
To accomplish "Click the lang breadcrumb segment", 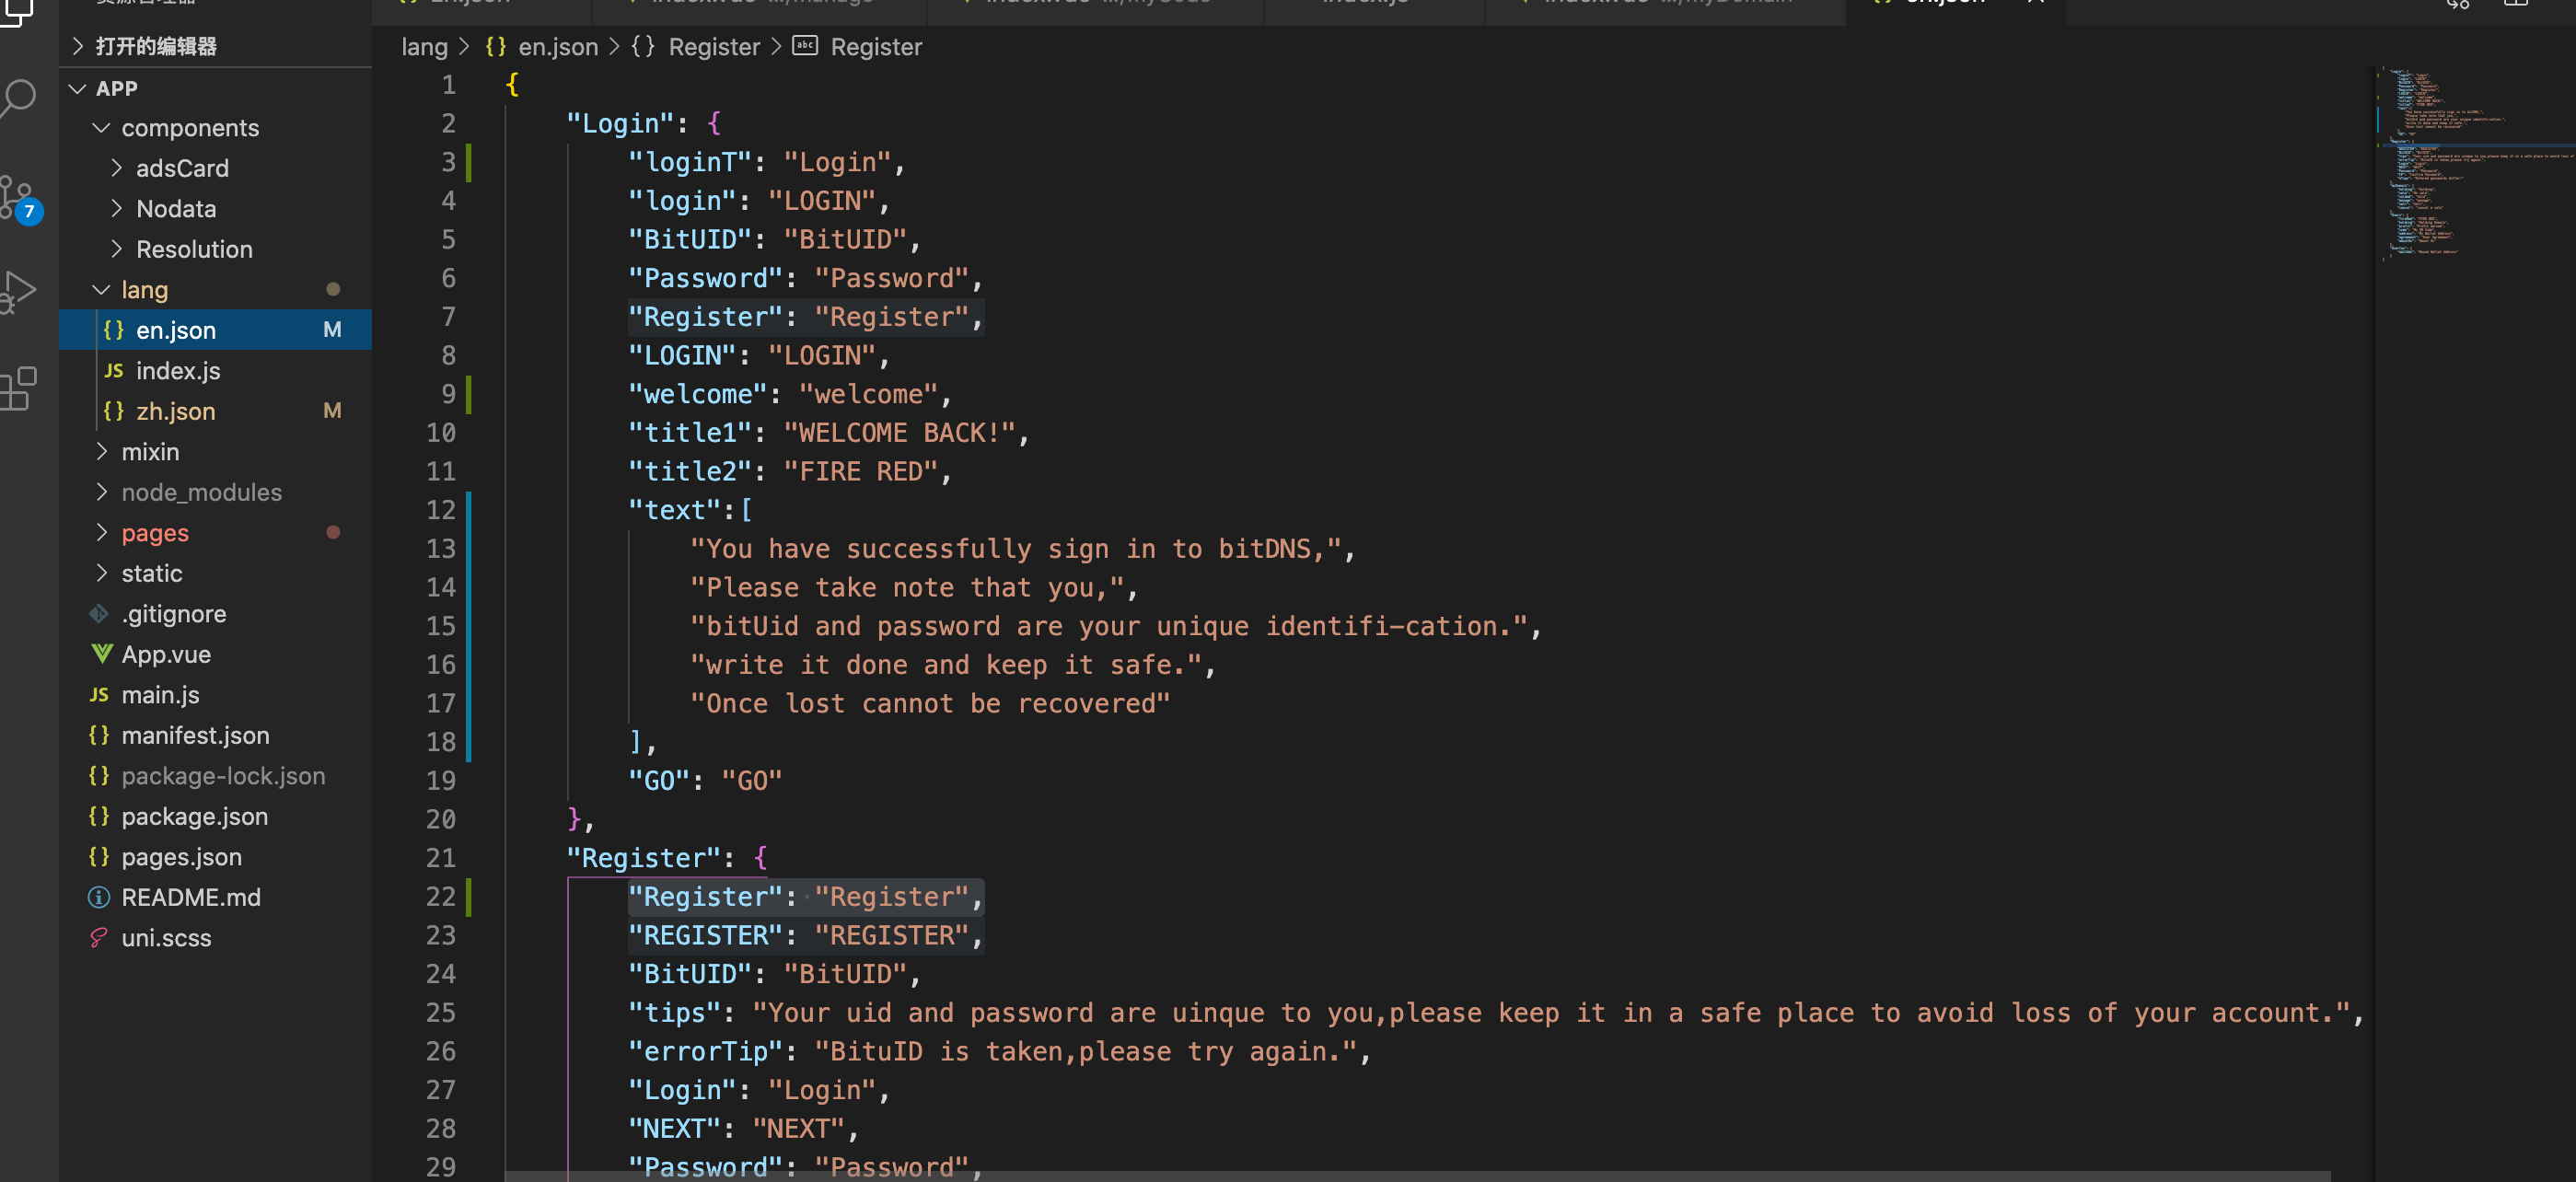I will pos(424,47).
